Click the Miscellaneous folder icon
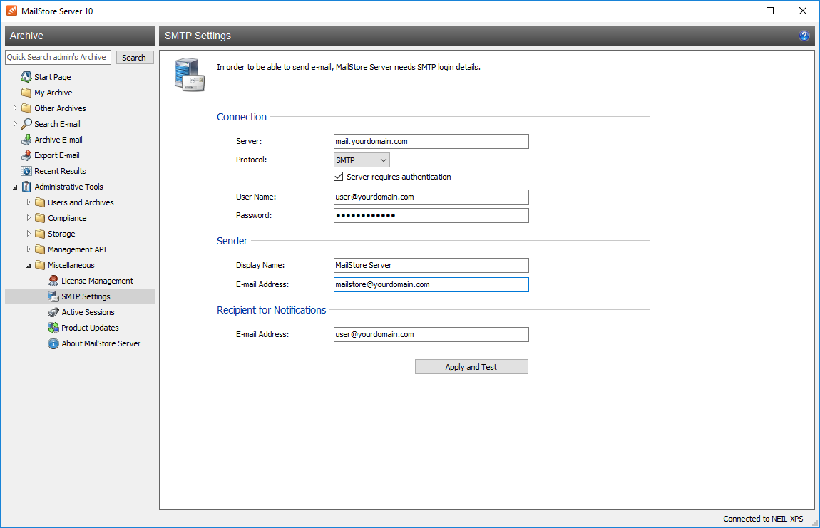The width and height of the screenshot is (820, 528). 40,265
